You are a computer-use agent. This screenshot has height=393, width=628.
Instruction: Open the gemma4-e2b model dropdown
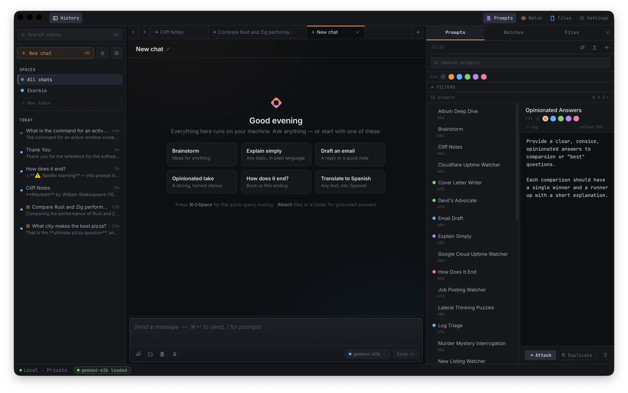point(367,354)
